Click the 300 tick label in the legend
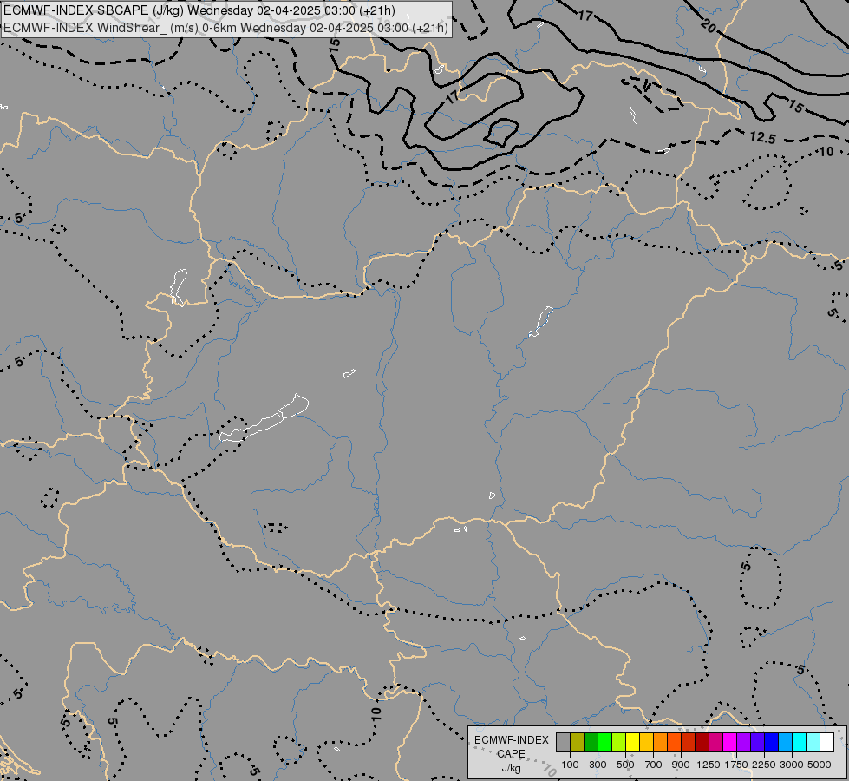 tap(598, 765)
